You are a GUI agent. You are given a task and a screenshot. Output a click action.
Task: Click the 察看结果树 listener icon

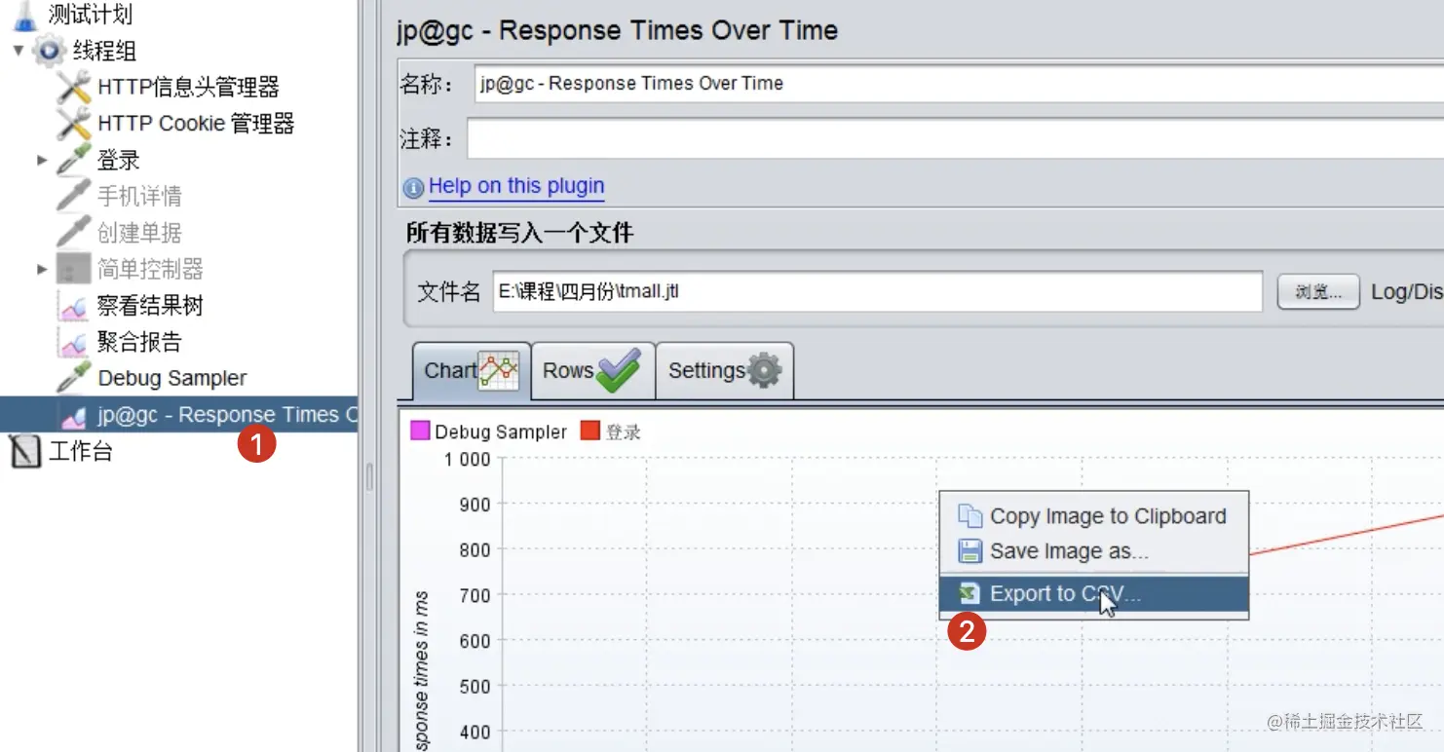point(74,306)
